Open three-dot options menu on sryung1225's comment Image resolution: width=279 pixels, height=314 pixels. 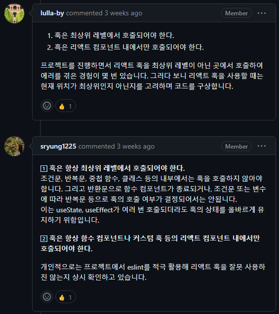point(262,146)
